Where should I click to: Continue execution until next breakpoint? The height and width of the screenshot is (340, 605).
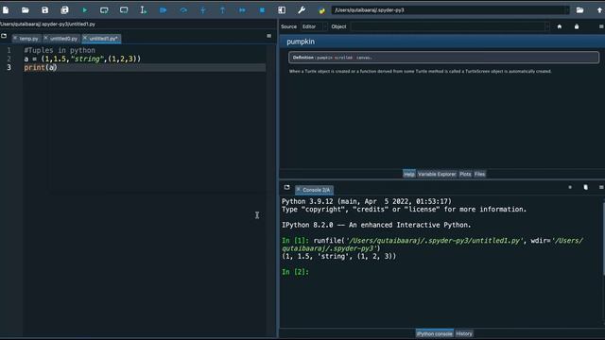pyautogui.click(x=242, y=10)
